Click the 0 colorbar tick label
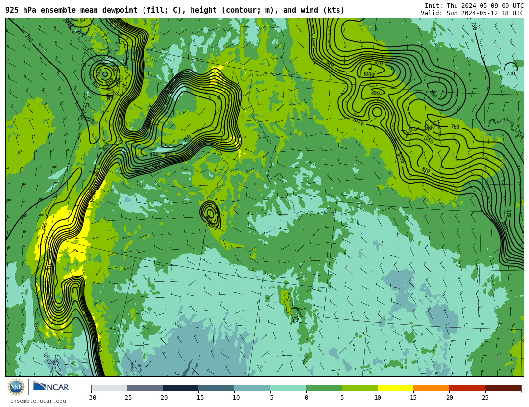Viewport: 529px width, 407px height. pyautogui.click(x=306, y=398)
